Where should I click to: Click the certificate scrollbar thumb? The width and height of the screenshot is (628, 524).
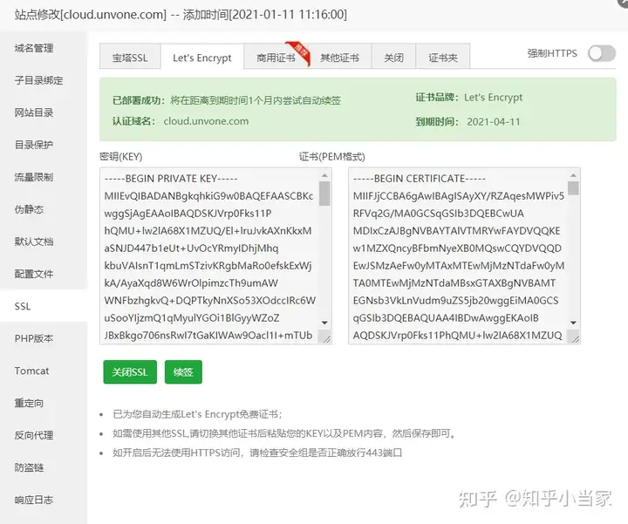tap(574, 188)
